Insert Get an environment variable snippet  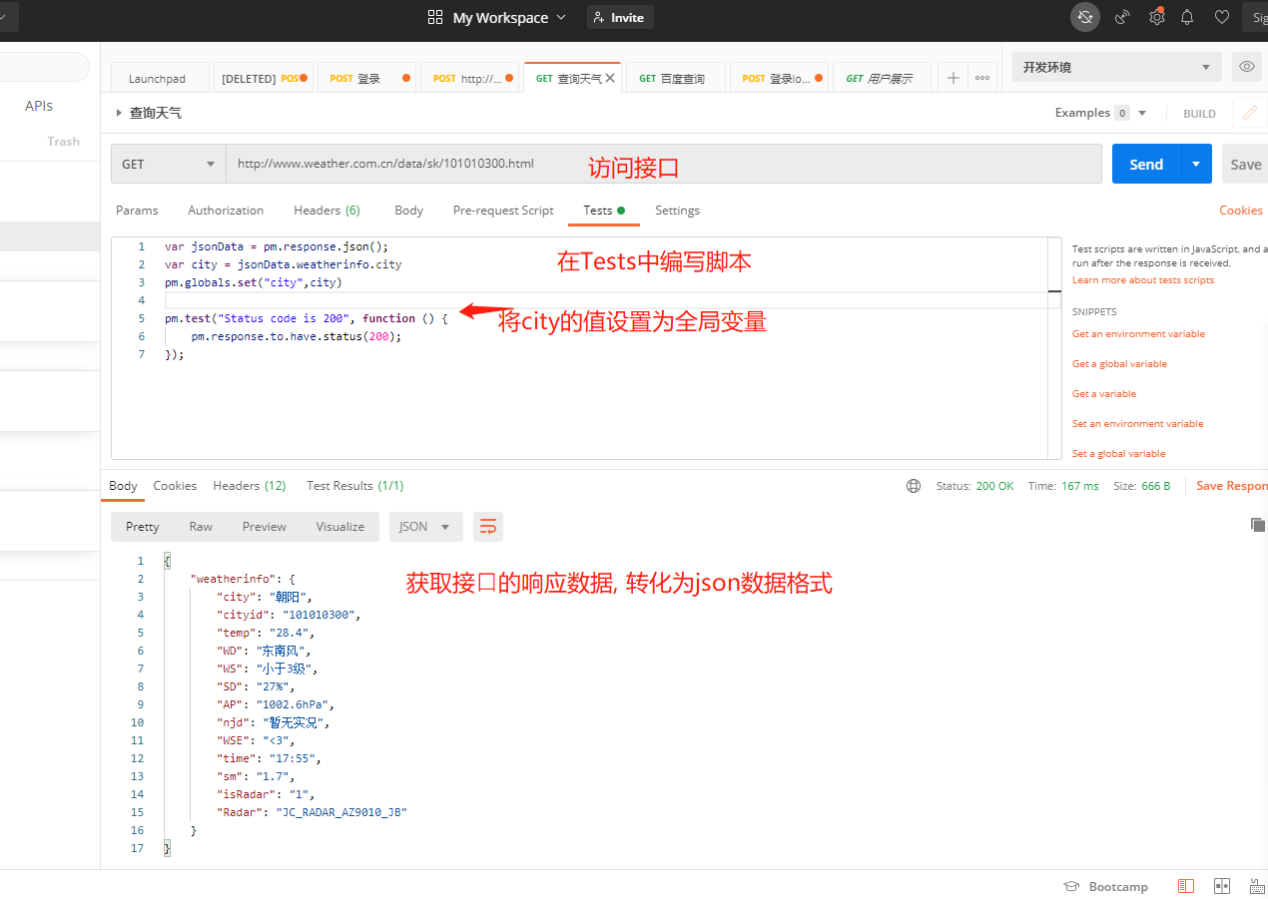click(x=1138, y=334)
